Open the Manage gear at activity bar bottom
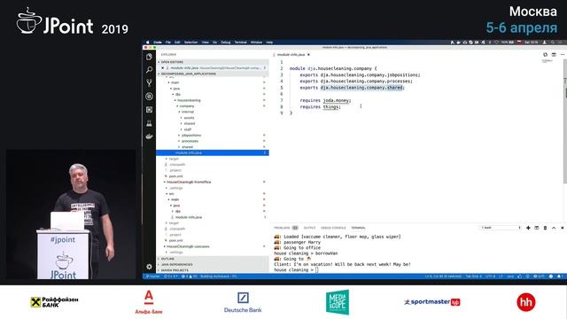 (x=149, y=267)
